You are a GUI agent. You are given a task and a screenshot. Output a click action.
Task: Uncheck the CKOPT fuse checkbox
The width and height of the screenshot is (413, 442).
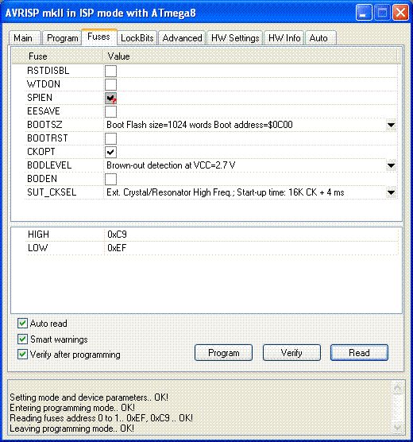pos(110,152)
